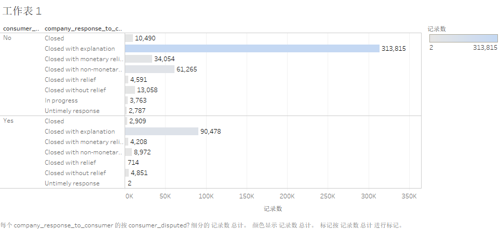
Task: Click the consumer_.. column header
Action: pyautogui.click(x=21, y=28)
